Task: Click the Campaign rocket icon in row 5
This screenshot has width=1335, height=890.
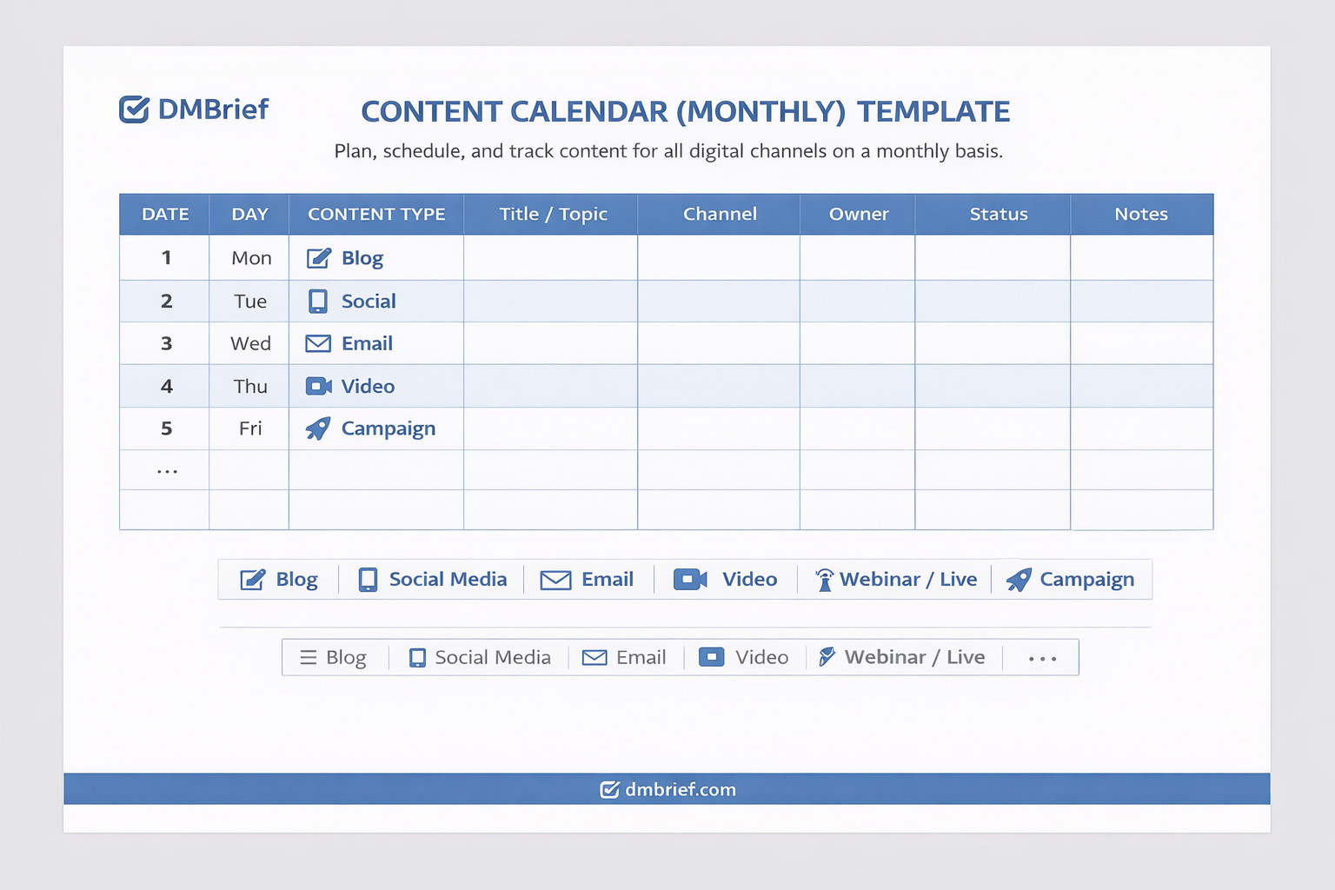Action: pyautogui.click(x=318, y=428)
